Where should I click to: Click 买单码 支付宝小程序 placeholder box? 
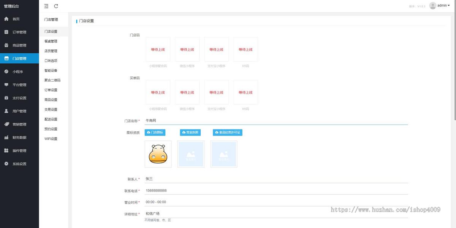tap(217, 92)
